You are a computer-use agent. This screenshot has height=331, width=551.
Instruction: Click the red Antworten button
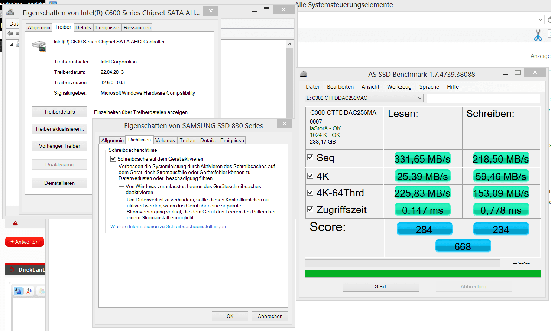pyautogui.click(x=25, y=242)
